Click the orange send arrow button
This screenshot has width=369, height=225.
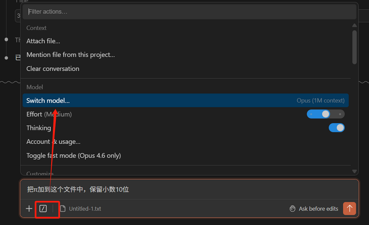(350, 208)
